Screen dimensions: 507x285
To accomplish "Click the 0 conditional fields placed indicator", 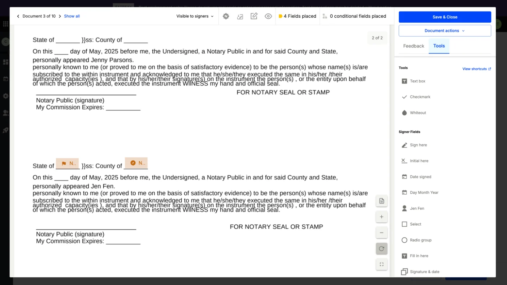I will click(354, 16).
